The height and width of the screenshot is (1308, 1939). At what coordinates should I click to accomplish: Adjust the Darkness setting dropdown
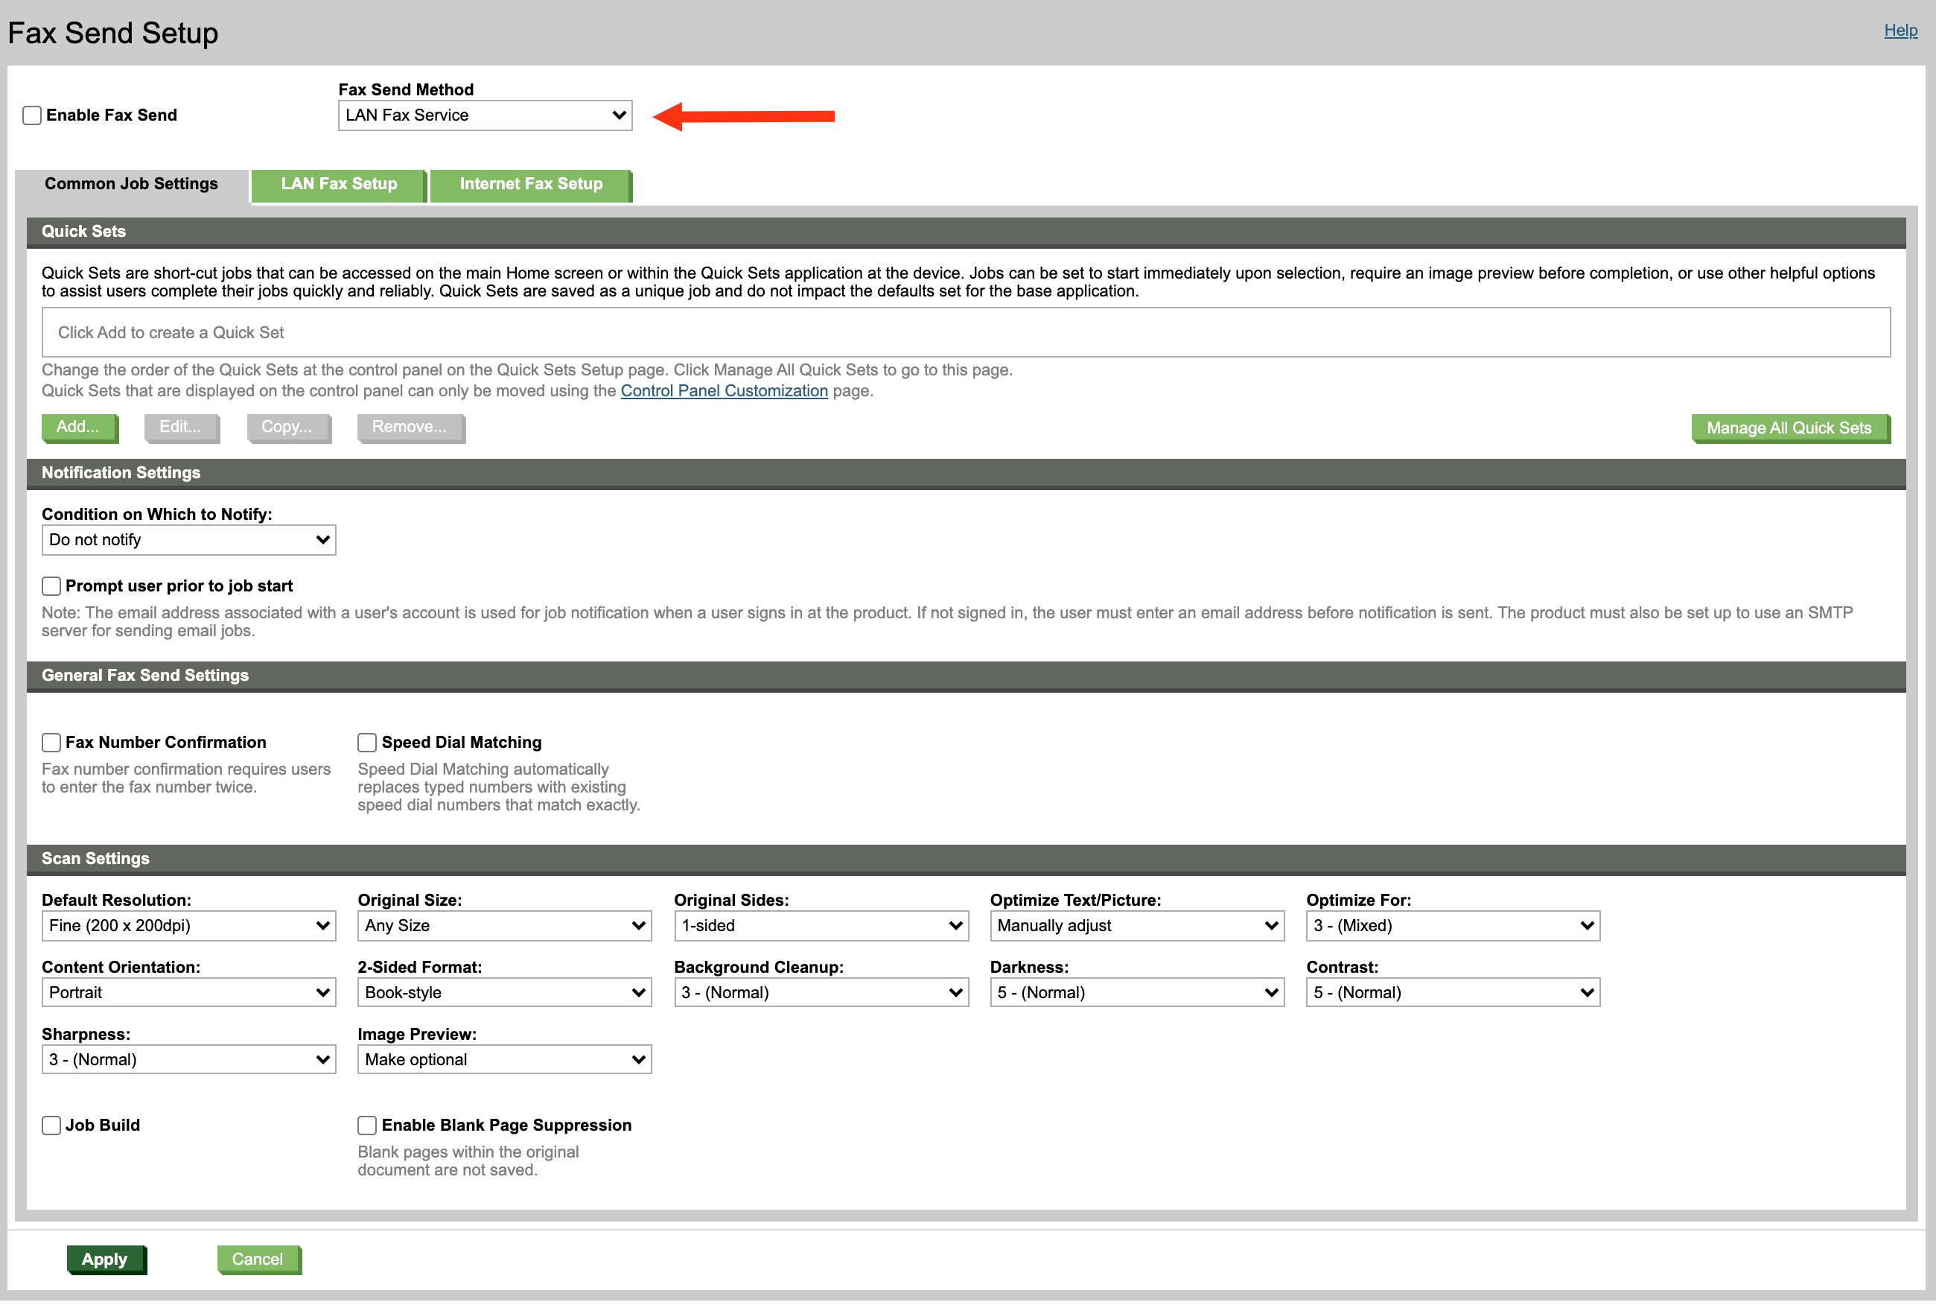(1136, 992)
